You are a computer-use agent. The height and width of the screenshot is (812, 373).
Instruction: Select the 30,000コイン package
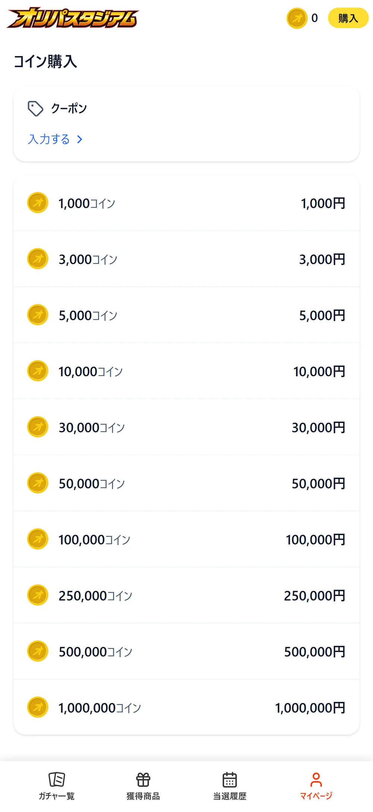pyautogui.click(x=186, y=427)
